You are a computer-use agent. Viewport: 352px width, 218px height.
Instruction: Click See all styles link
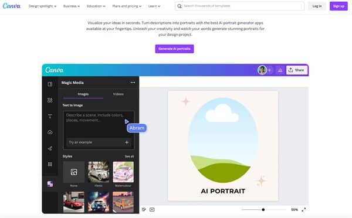pos(129,156)
